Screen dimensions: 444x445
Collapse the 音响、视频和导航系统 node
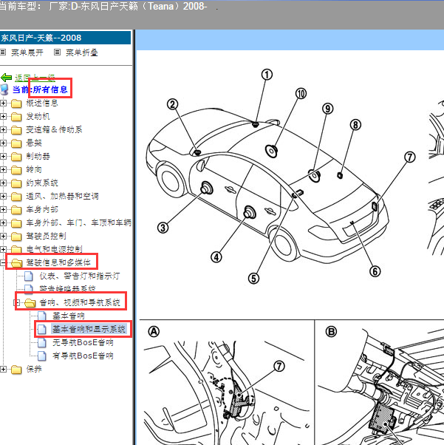[x=16, y=303]
